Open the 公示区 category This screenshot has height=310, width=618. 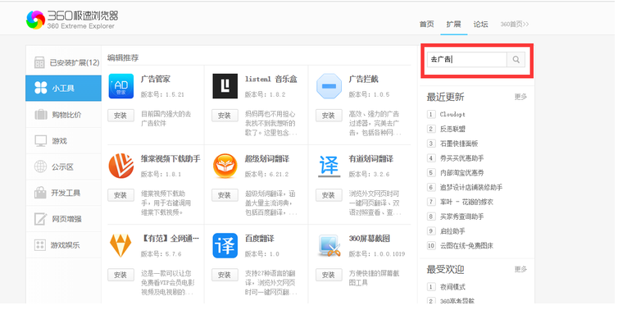click(63, 166)
